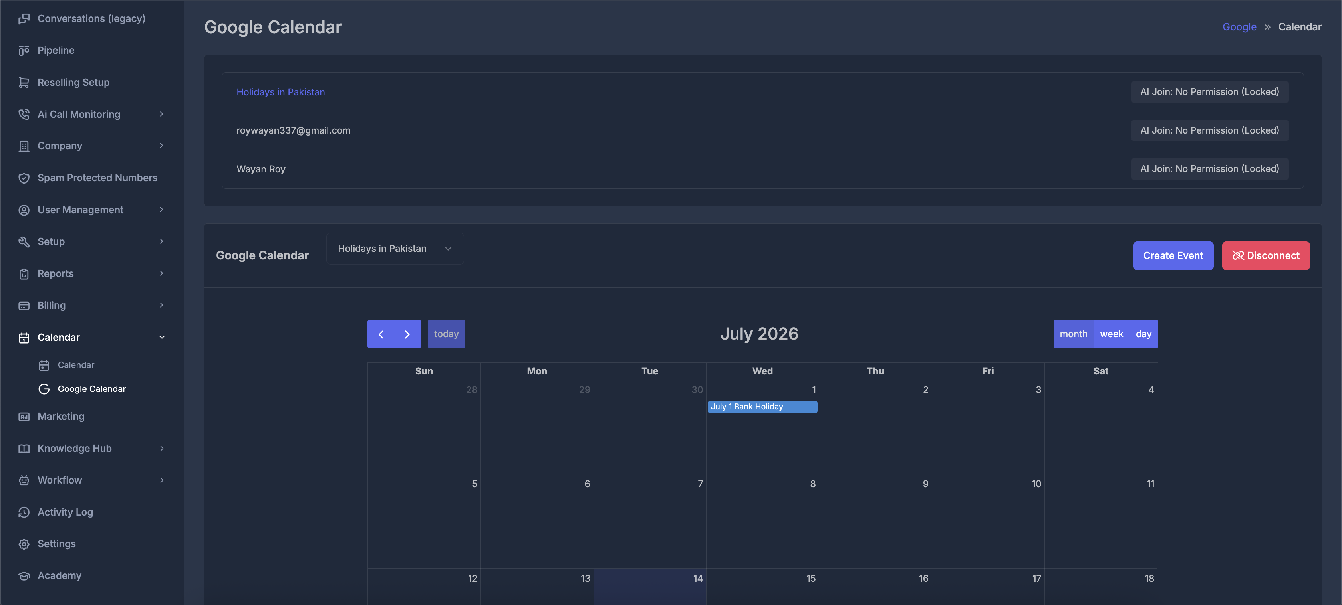This screenshot has width=1342, height=605.
Task: Select July 14 highlighted day cell
Action: click(650, 587)
